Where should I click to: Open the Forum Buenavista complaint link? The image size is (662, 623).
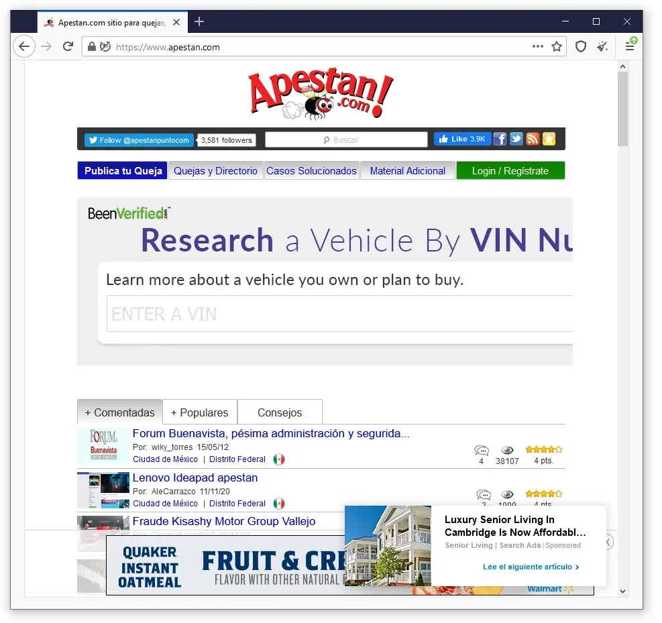[271, 433]
